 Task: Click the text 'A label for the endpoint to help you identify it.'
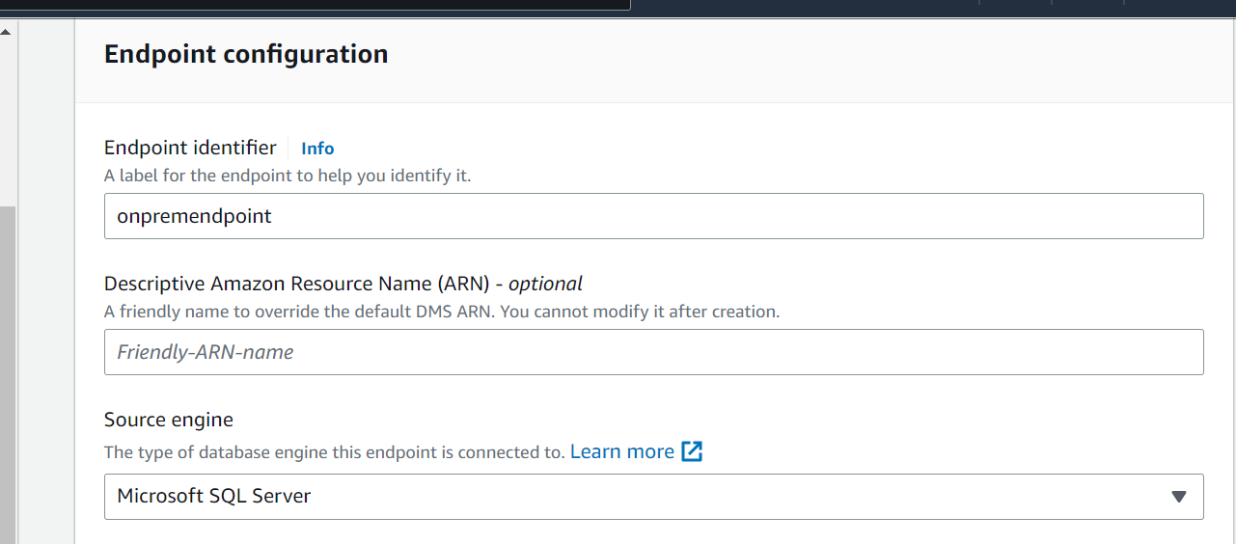click(288, 177)
